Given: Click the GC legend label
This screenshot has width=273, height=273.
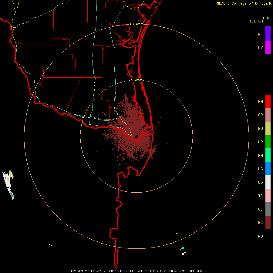Looking at the screenshot, I should (260, 209).
